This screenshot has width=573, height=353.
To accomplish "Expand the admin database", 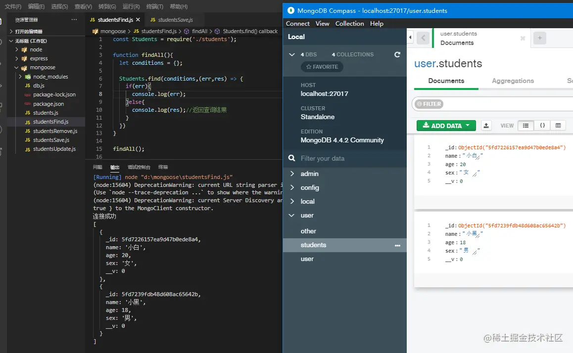I will (292, 174).
